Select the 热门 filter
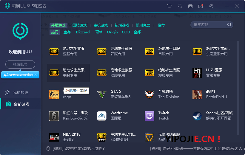The width and height of the screenshot is (245, 155). [55, 32]
